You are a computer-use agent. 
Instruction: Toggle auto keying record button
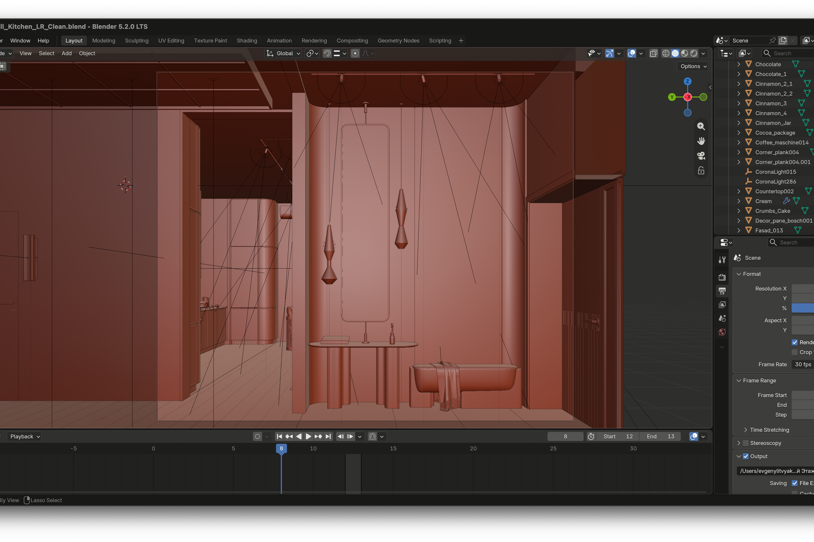point(257,437)
